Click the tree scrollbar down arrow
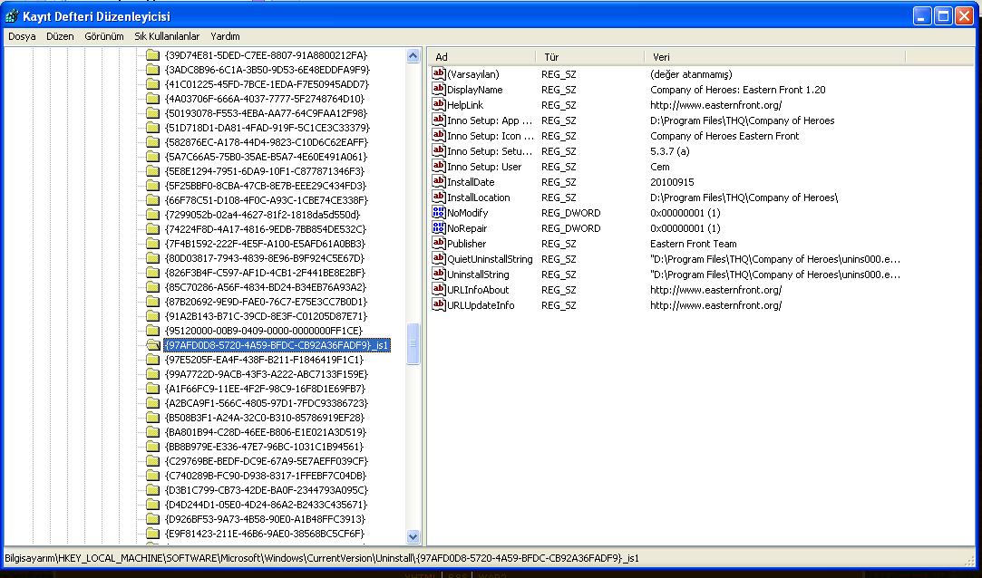 [413, 536]
